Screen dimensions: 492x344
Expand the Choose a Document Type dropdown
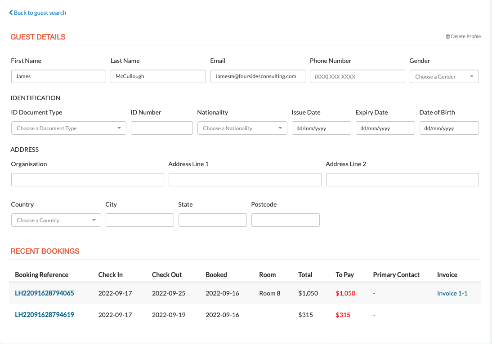click(x=68, y=128)
